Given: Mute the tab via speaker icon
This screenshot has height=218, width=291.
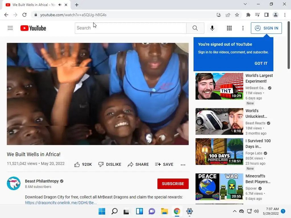Looking at the screenshot, I should coord(60,5).
